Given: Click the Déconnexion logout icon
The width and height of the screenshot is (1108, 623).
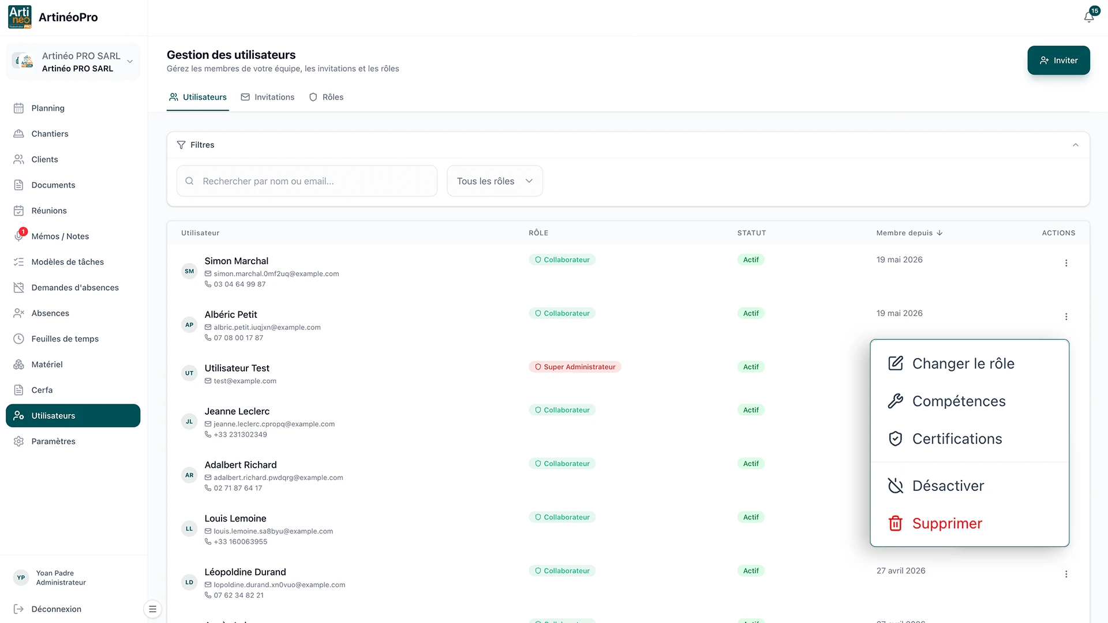Looking at the screenshot, I should (x=19, y=609).
